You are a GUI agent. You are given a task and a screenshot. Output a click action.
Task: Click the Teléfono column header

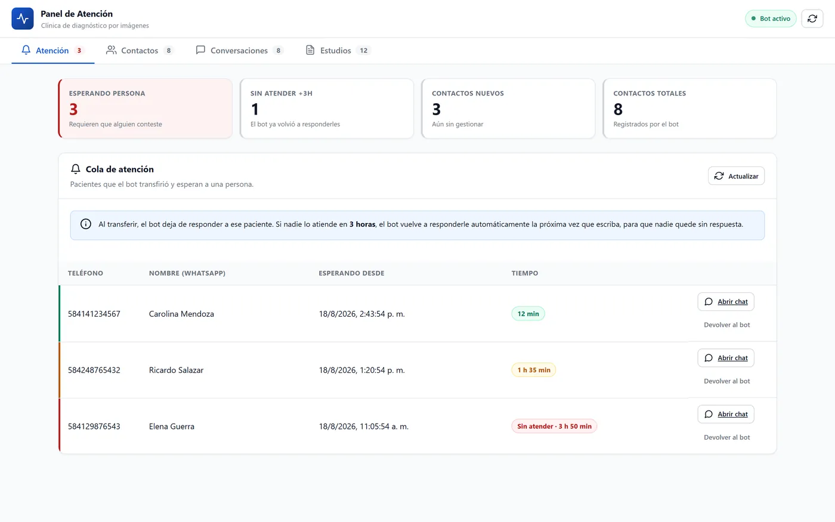pyautogui.click(x=85, y=273)
